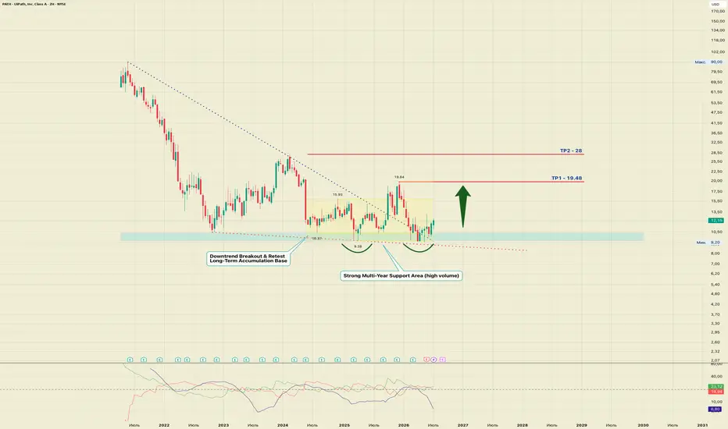Open the USD currency selector
This screenshot has width=728, height=429.
coord(715,4)
